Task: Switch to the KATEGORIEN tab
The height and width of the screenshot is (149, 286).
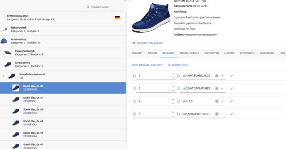Action: [267, 53]
